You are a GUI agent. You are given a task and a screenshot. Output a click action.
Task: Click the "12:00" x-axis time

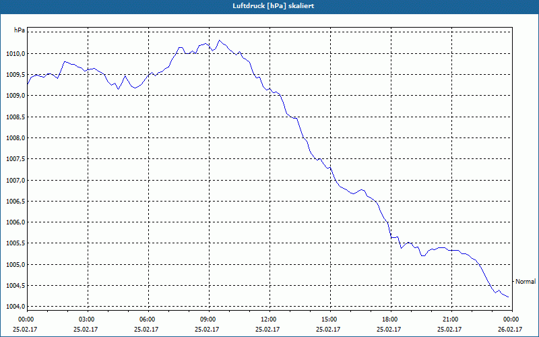click(x=269, y=319)
